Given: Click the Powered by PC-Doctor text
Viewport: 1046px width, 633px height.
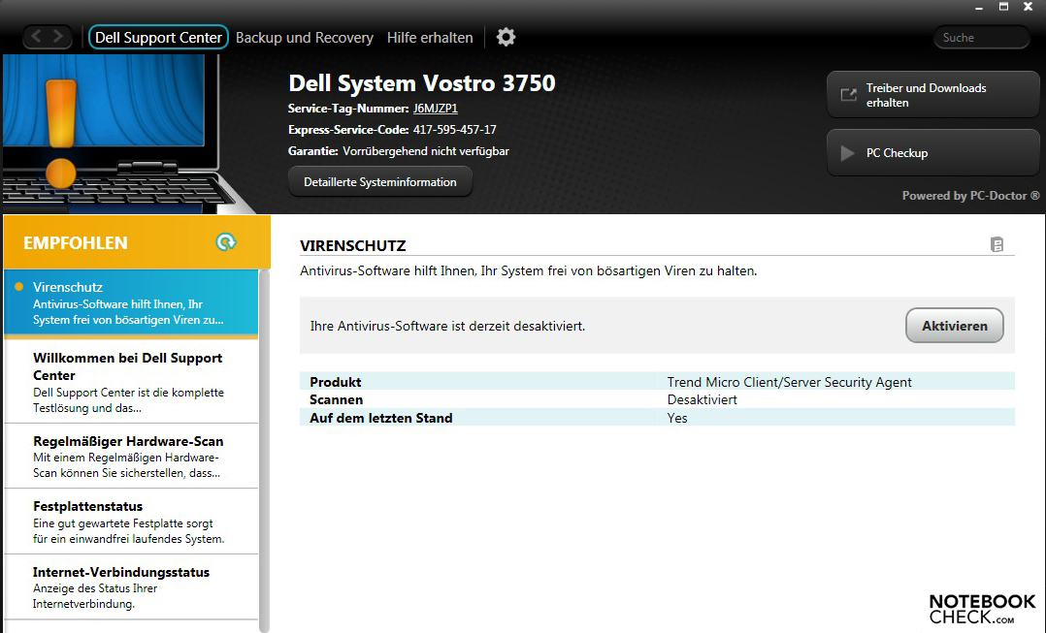Looking at the screenshot, I should point(970,195).
